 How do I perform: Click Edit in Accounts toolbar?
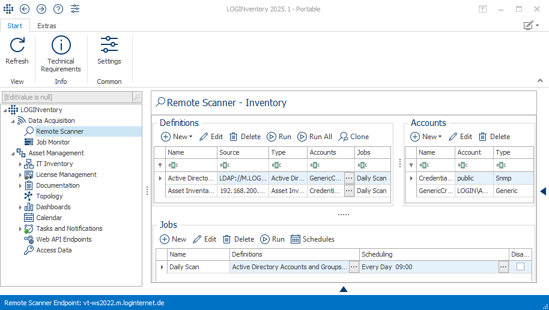pos(461,137)
